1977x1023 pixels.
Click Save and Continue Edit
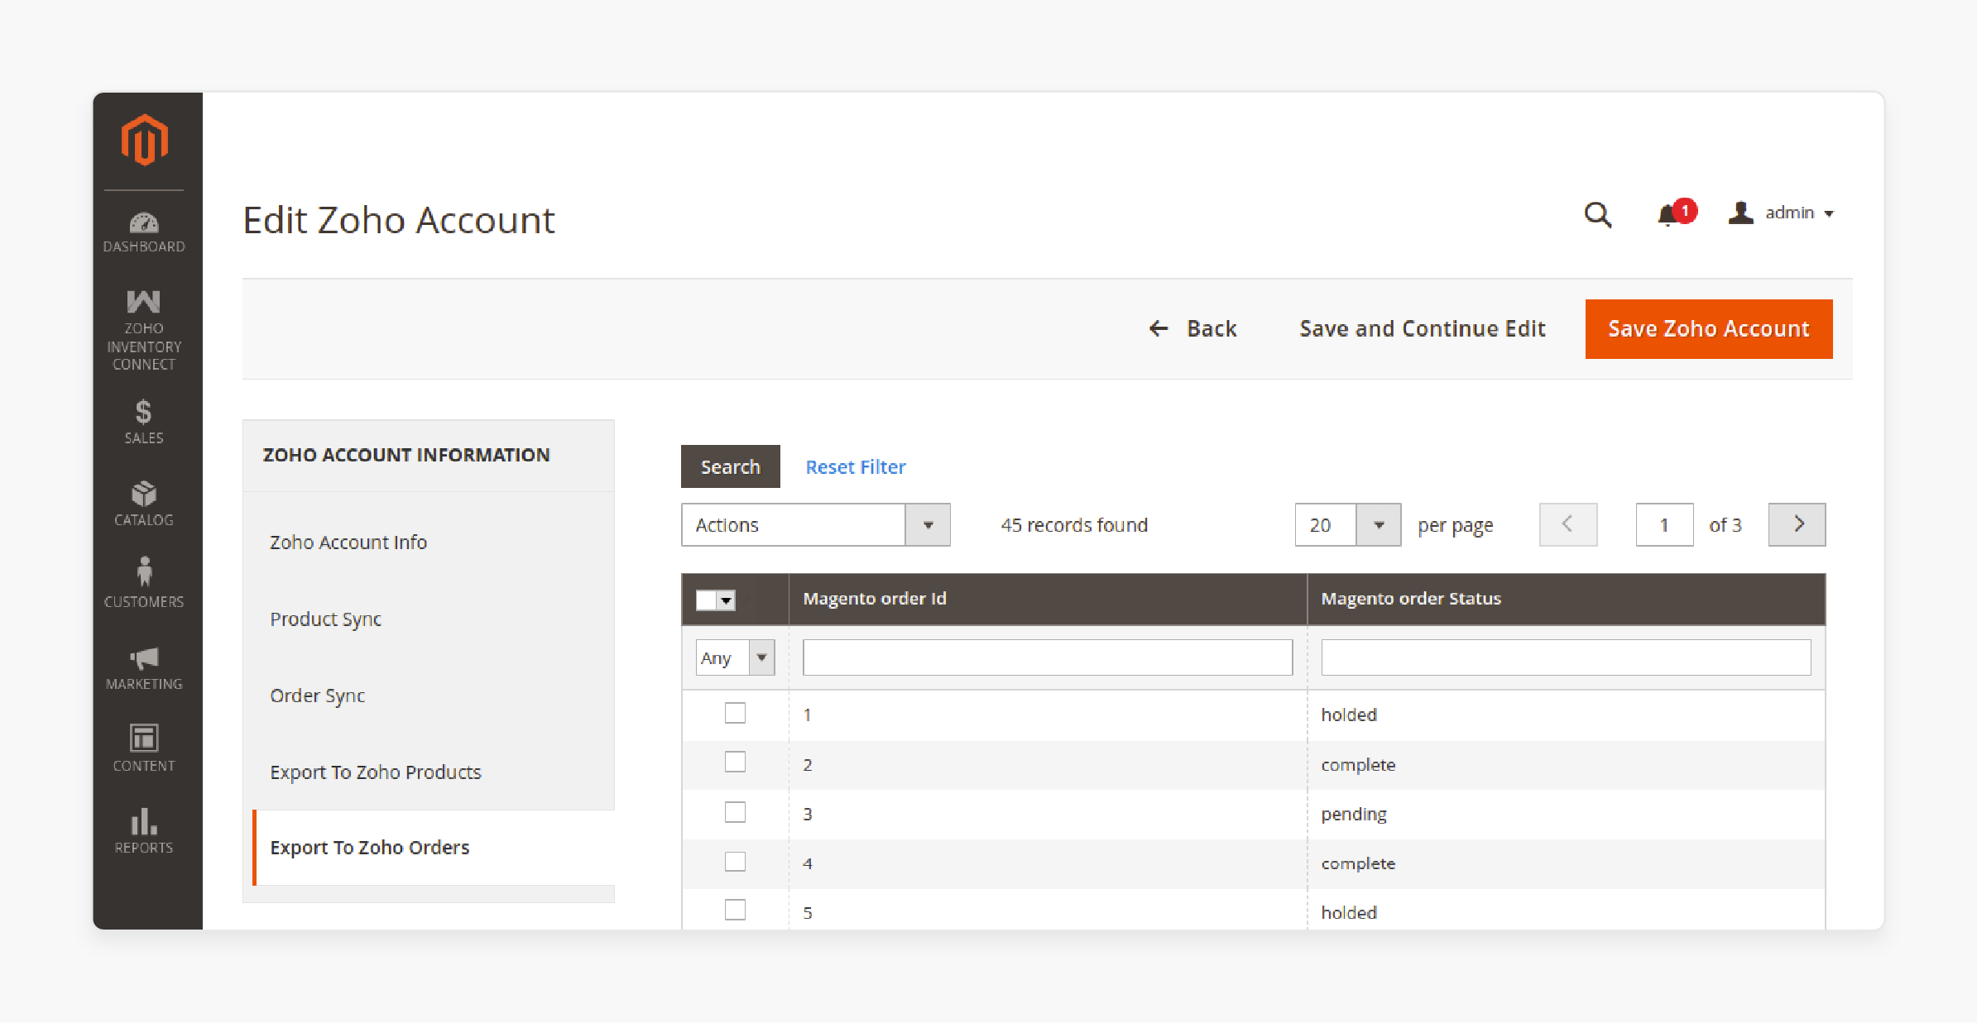click(1422, 328)
